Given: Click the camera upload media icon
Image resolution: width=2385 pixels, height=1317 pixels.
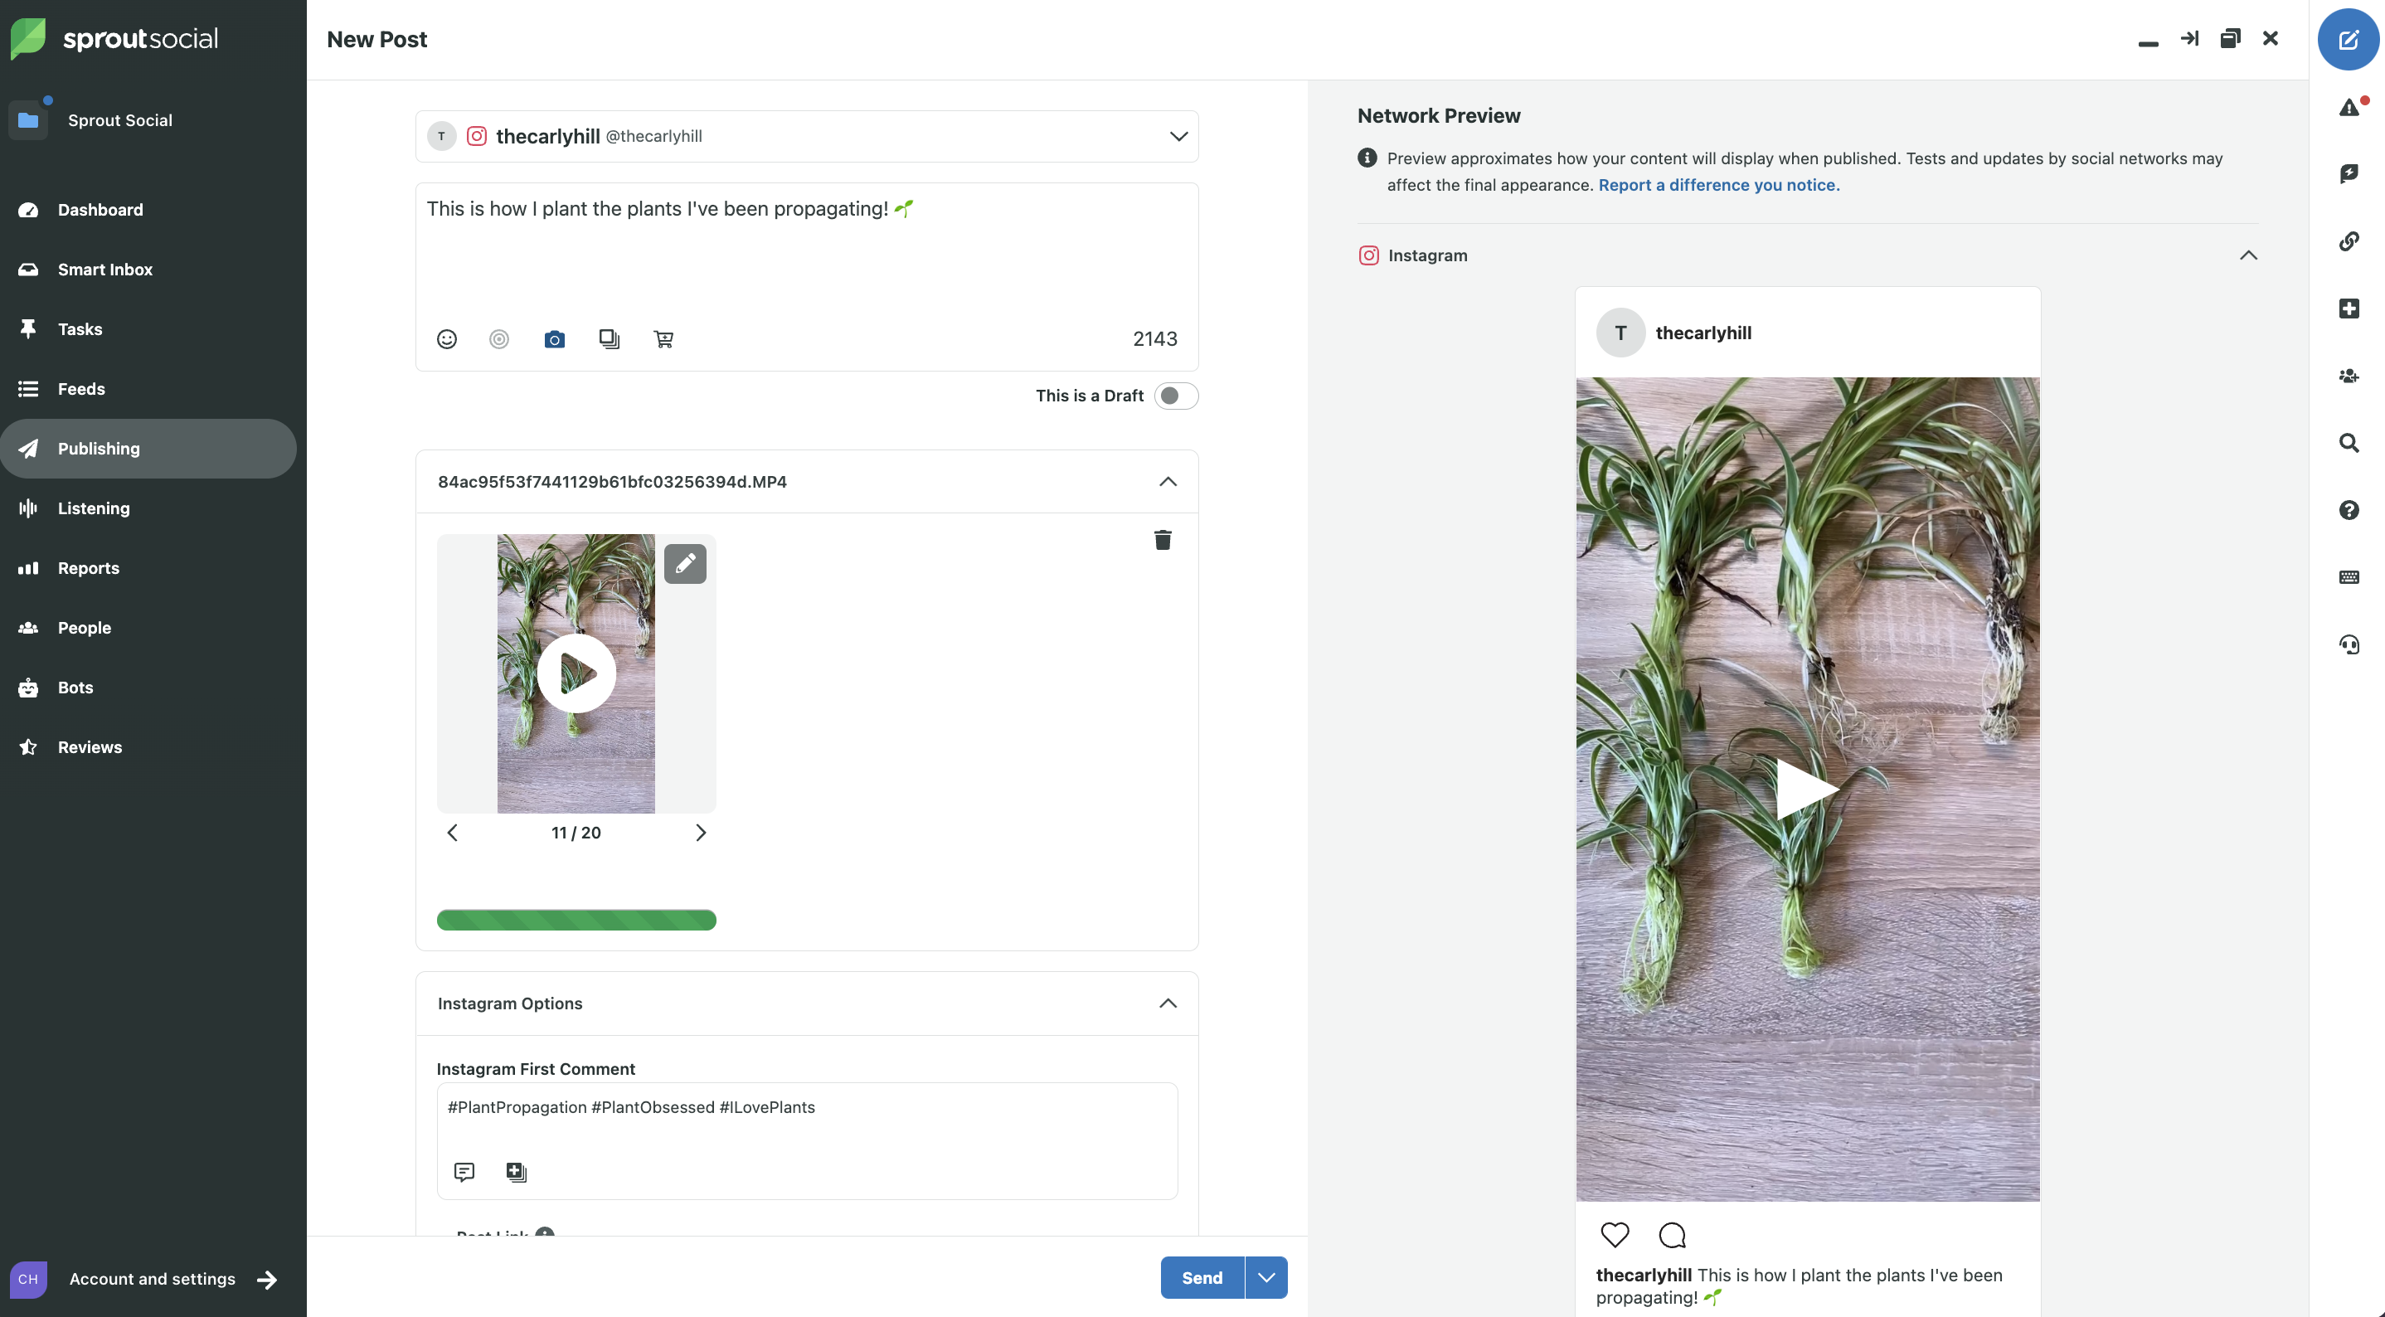Looking at the screenshot, I should click(554, 339).
